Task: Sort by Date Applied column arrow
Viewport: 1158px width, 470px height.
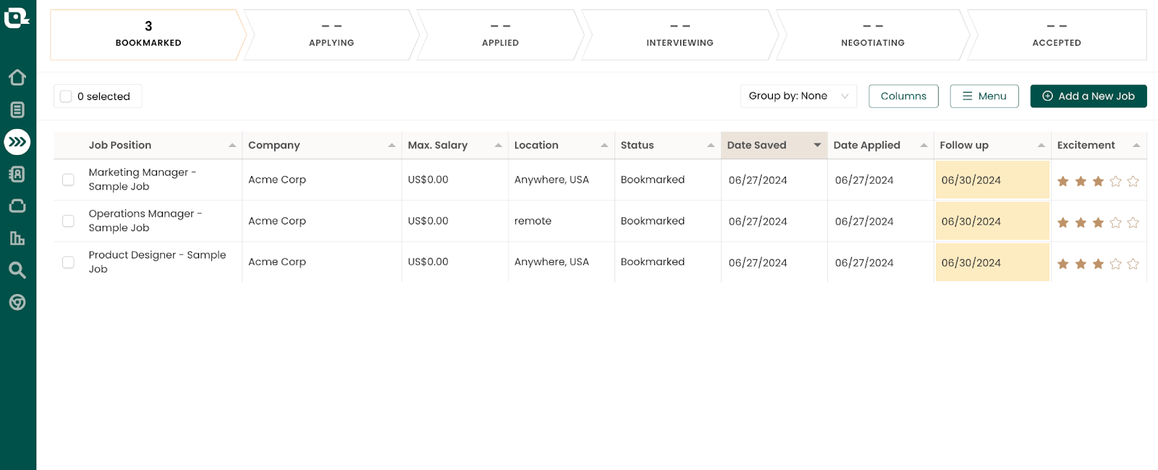Action: [924, 146]
